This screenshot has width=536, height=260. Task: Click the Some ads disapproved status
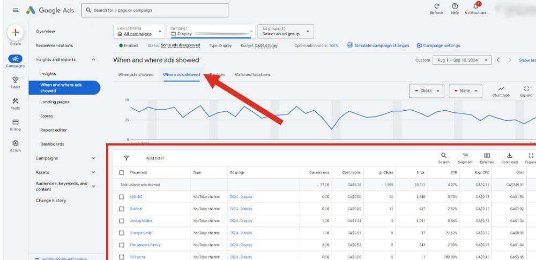[x=181, y=45]
